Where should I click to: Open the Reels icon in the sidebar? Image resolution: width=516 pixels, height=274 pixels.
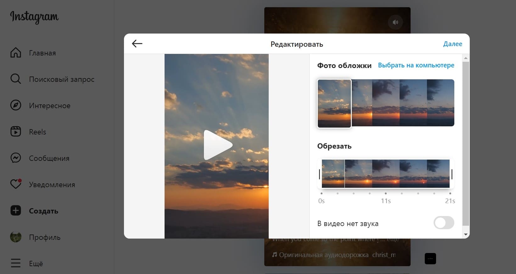(16, 132)
